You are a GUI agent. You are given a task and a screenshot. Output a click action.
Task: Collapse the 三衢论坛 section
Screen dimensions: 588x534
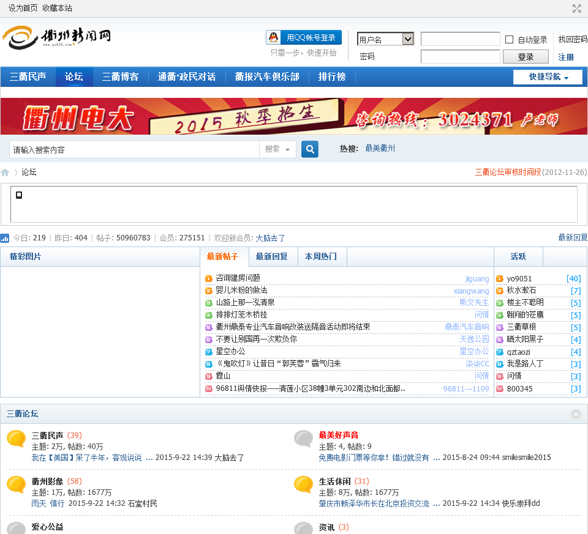click(576, 414)
